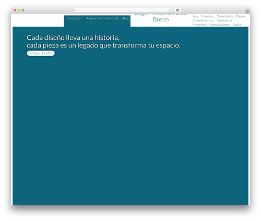Open Asesoría Profesional page

[102, 18]
